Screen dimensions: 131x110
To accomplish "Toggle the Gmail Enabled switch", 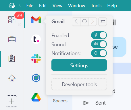I will point(99,35).
